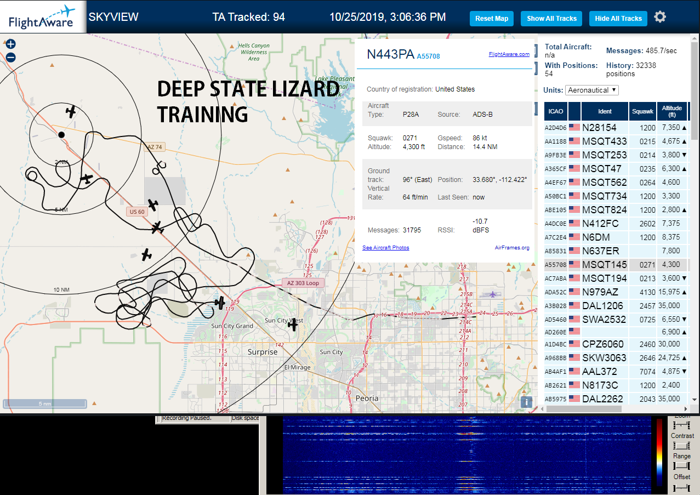Click Hide All Tracks

618,18
